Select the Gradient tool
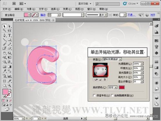Image resolution: width=161 pixels, height=121 pixels. click(9, 67)
